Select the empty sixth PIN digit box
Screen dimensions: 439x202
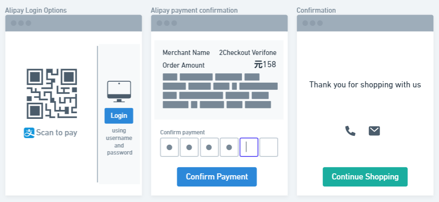(269, 147)
